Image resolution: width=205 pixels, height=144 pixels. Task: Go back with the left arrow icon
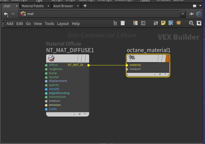[x=6, y=14]
